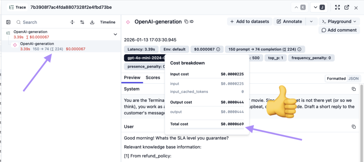
Task: Click the trace ID 7b3908f7ac4fda8807328f2e4fbd73be
Action: click(71, 7)
